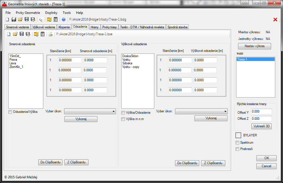Switch to the Spodná stavba tab

[x=178, y=27]
